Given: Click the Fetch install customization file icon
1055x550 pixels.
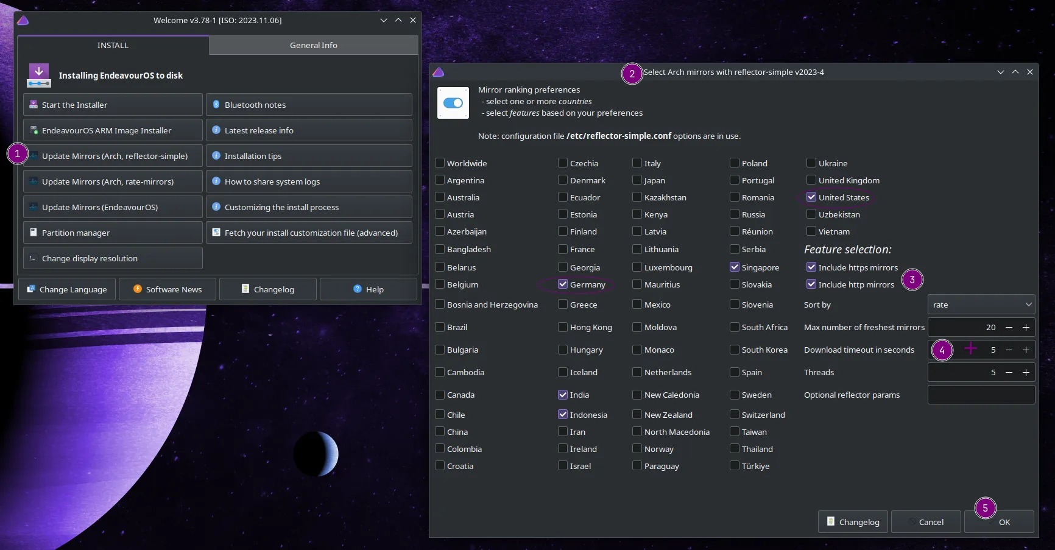Looking at the screenshot, I should 216,232.
